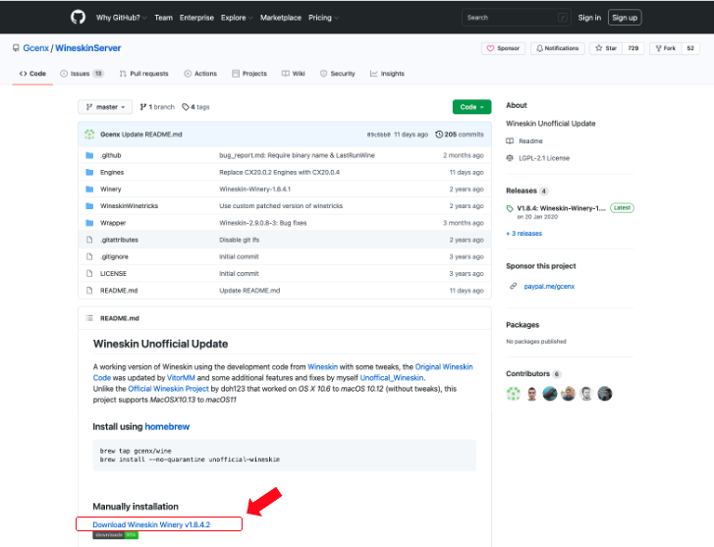714x547 pixels.
Task: Open the Replace CX20.0.2 Engines commit message
Action: pos(279,172)
